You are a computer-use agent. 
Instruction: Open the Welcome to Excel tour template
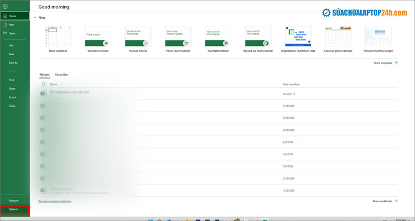[x=97, y=36]
